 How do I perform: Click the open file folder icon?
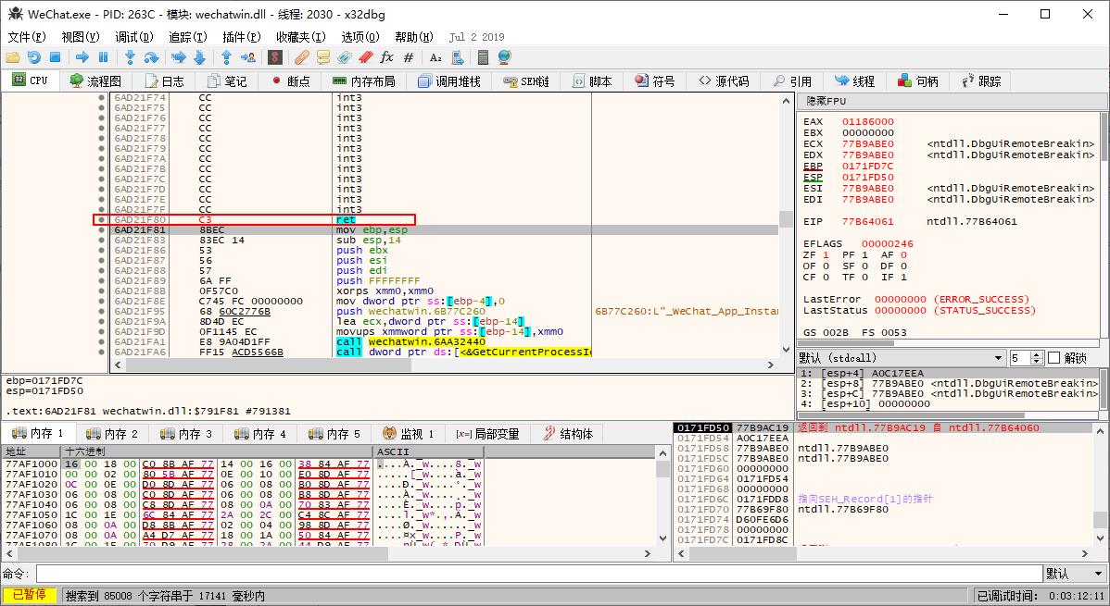click(13, 57)
